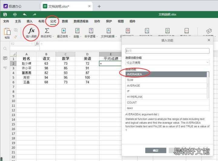Expand the Financial dropdown arrow
The image size is (218, 161).
click(81, 36)
